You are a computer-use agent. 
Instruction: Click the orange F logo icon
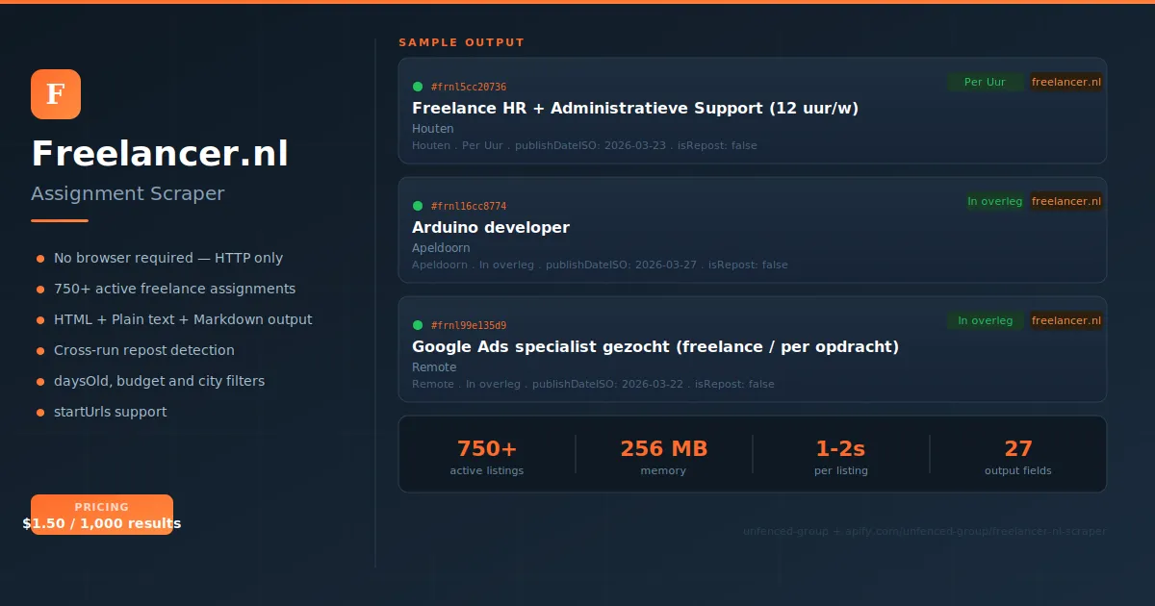55,94
